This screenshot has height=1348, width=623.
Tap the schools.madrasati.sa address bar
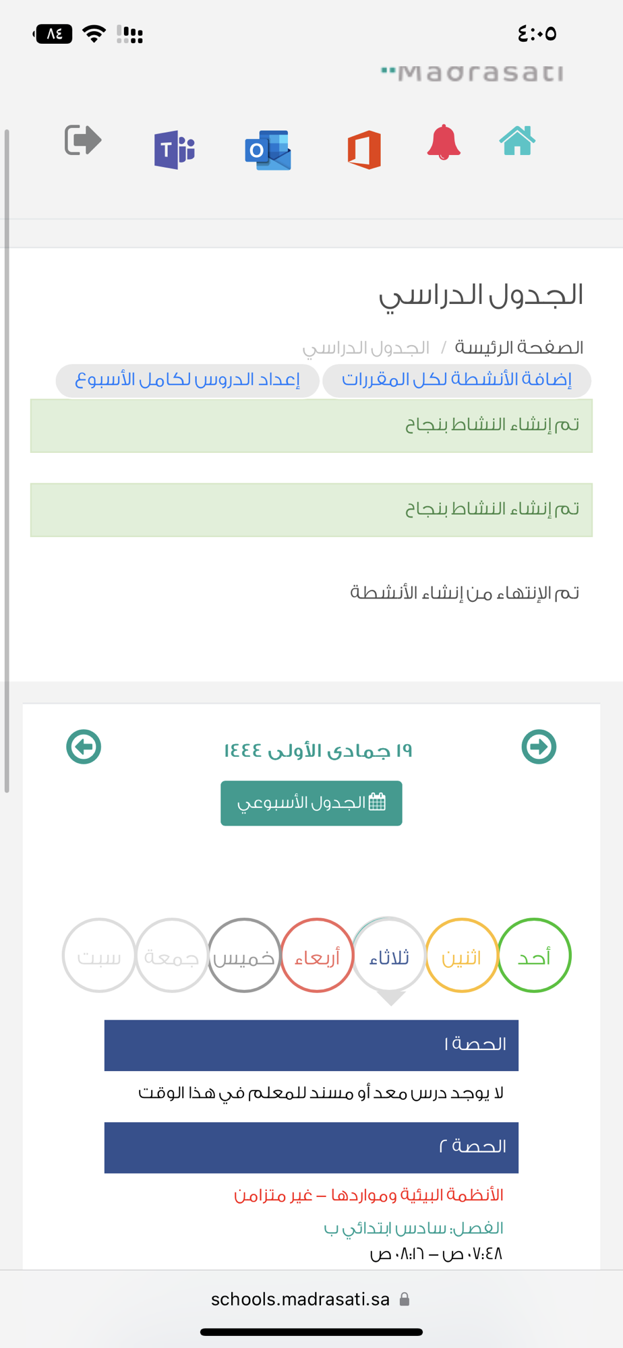(311, 1299)
